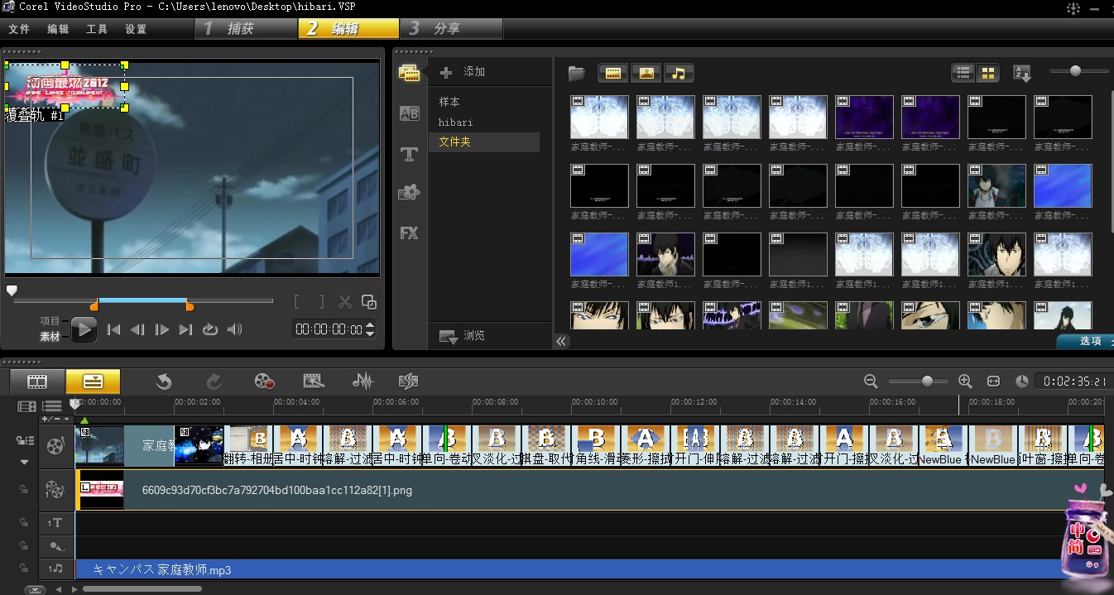Viewport: 1114px width, 595px height.
Task: Open the sort clips A-Z dropdown
Action: click(1022, 73)
